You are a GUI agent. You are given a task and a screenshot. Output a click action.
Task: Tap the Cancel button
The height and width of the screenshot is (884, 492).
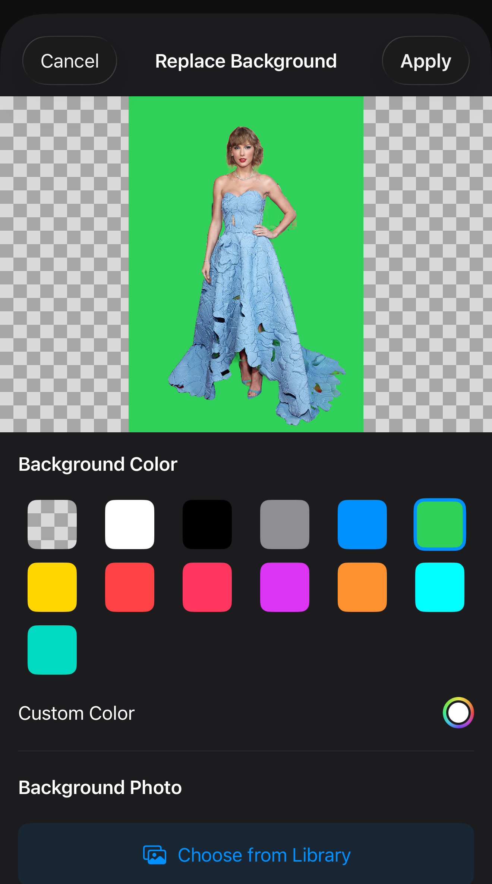[x=70, y=61]
